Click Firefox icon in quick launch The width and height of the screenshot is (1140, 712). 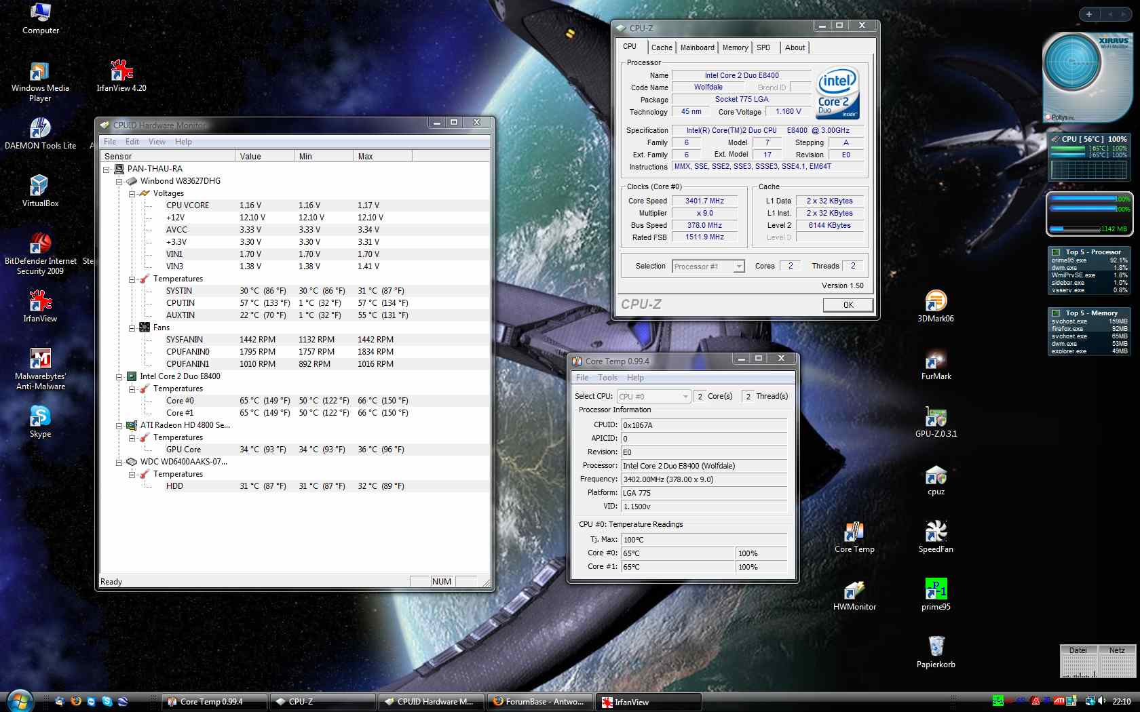(76, 701)
